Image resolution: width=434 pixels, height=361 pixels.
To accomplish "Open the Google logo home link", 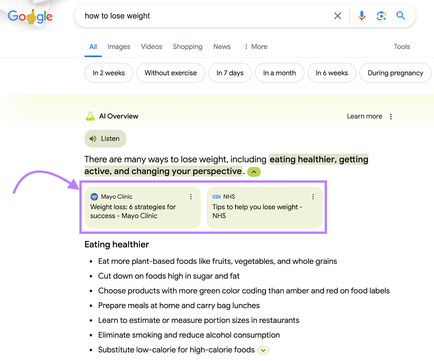I will pyautogui.click(x=30, y=16).
